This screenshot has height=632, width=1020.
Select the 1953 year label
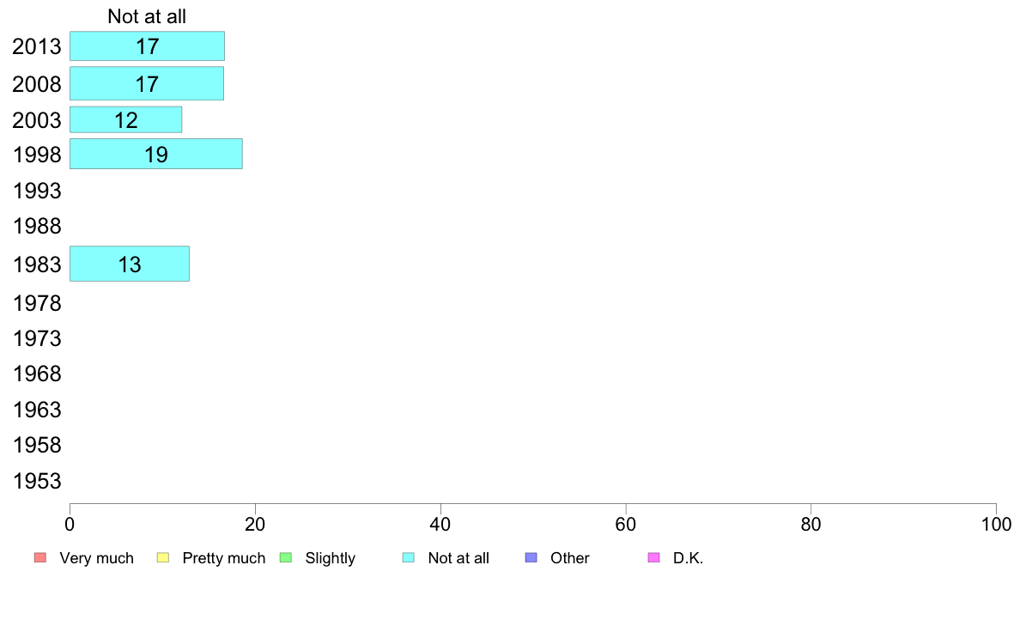click(x=37, y=482)
